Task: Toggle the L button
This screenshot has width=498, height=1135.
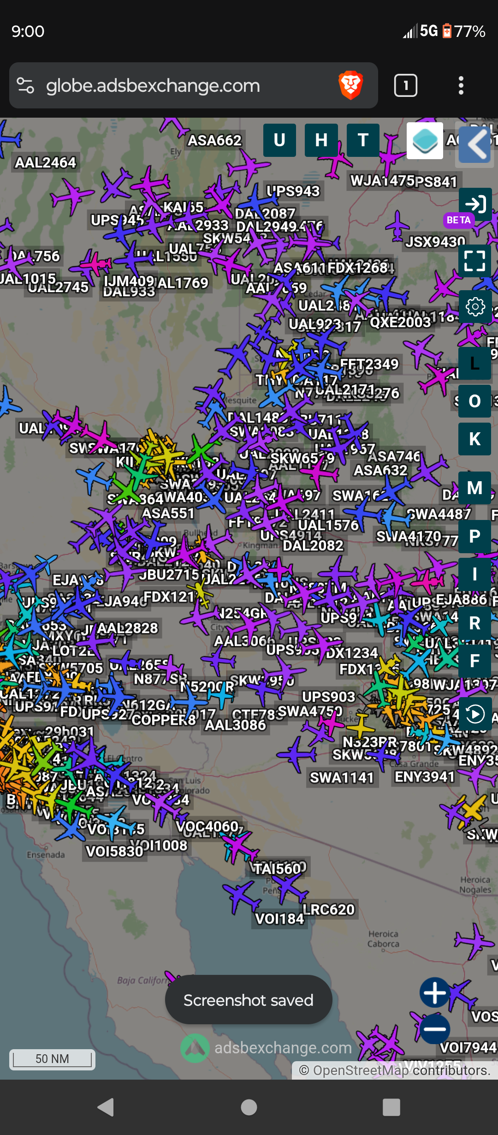Action: click(475, 363)
